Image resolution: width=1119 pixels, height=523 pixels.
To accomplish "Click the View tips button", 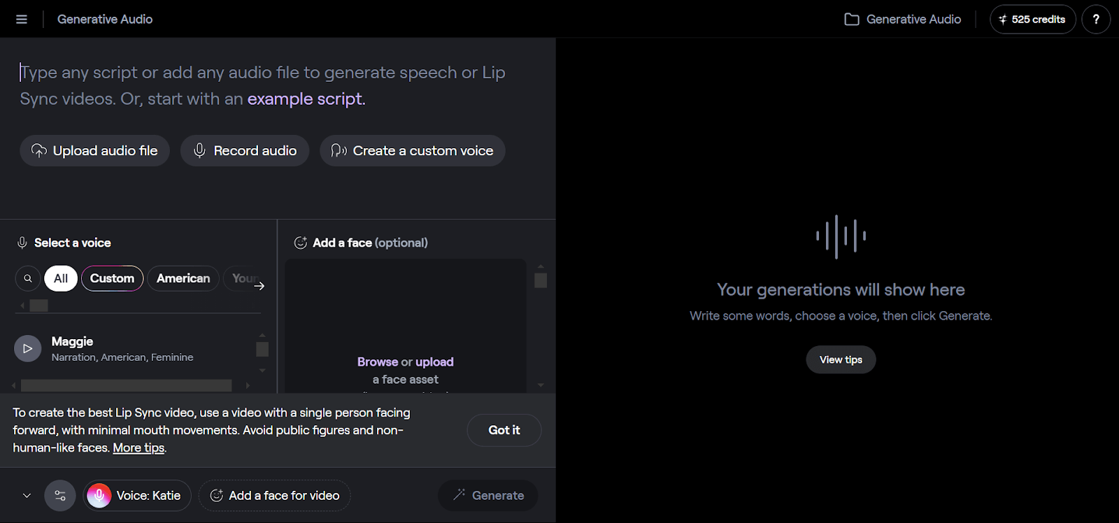I will pos(841,359).
